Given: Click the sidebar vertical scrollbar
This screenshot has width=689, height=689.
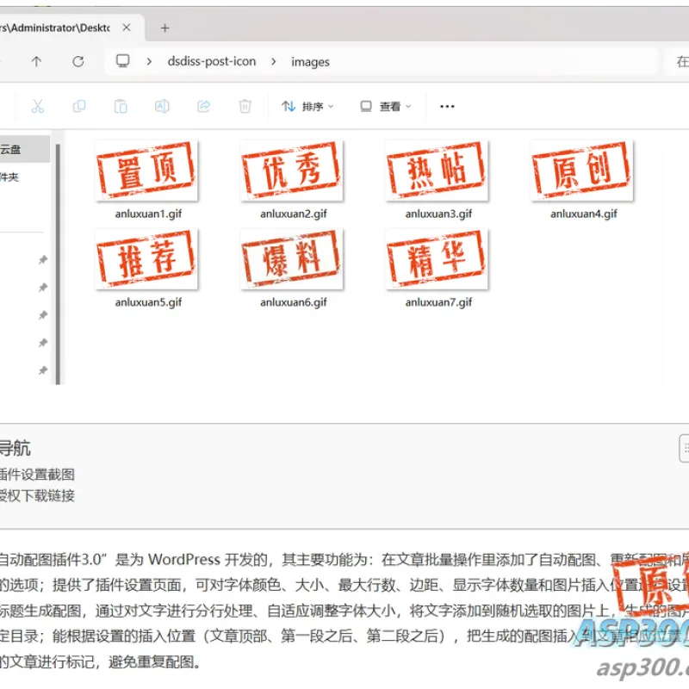Looking at the screenshot, I should pyautogui.click(x=58, y=264).
